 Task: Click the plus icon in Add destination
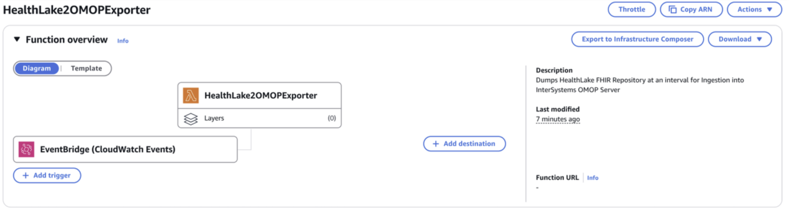click(x=436, y=144)
